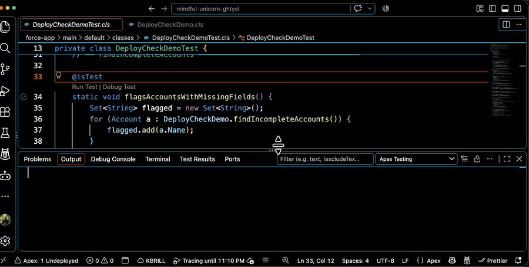This screenshot has height=267, width=529.
Task: Switch to DeployCheckDemoTest.cls tab
Action: coord(71,25)
